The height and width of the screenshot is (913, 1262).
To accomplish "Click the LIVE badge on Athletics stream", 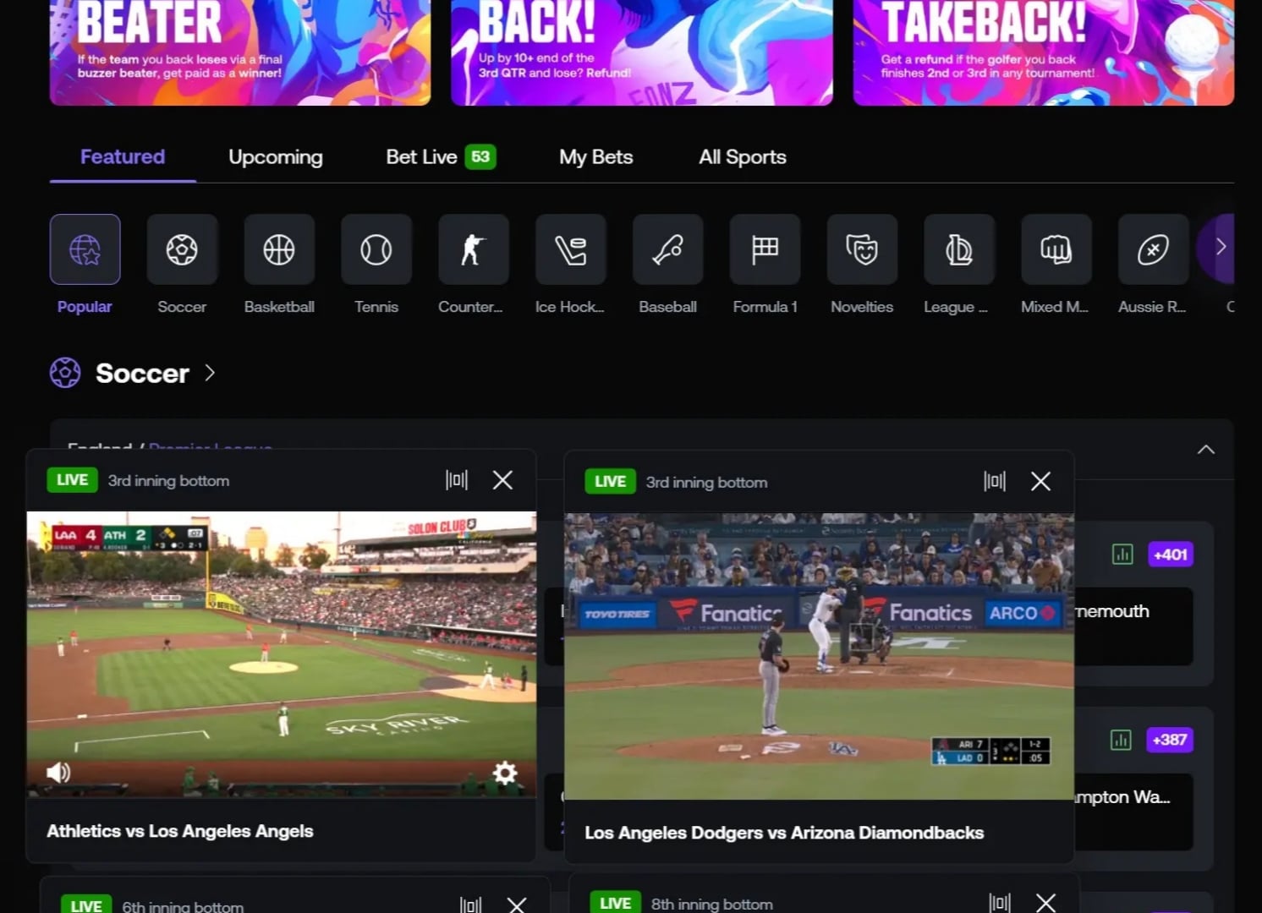I will click(x=72, y=480).
